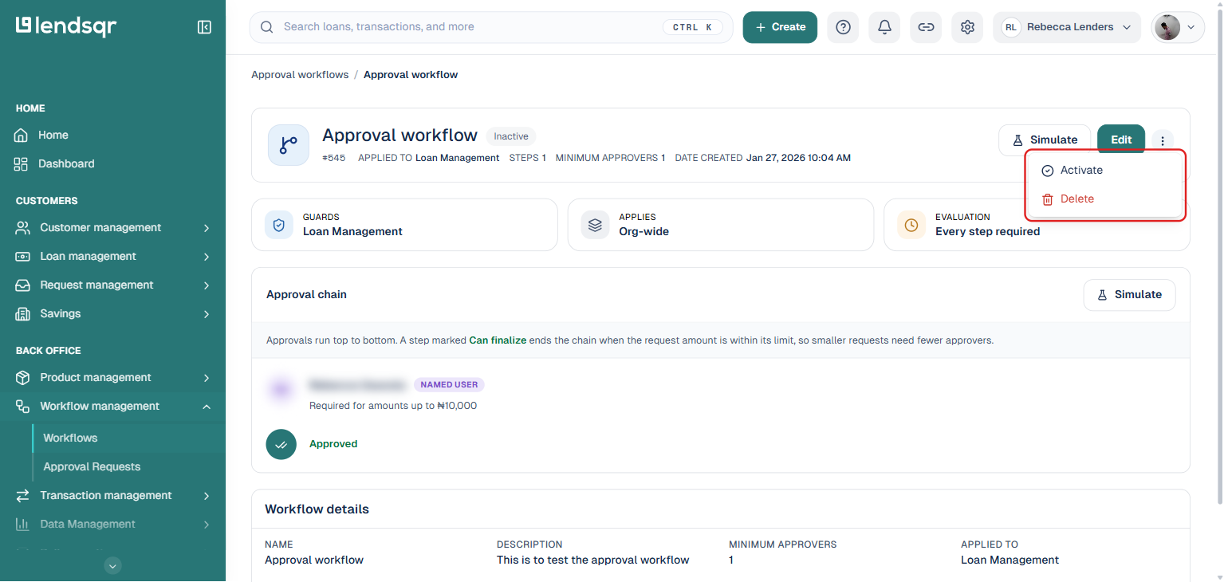Click Simulate button in Approval chain
The height and width of the screenshot is (582, 1224).
click(1129, 294)
